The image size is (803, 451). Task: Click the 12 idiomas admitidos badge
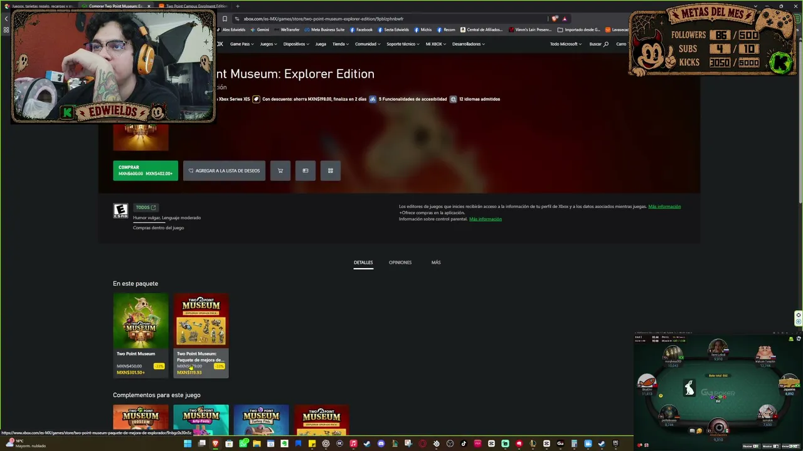475,99
